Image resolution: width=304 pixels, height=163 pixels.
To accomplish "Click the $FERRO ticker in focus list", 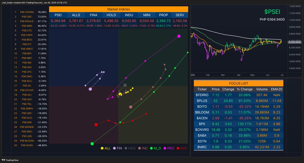I will (202, 95).
